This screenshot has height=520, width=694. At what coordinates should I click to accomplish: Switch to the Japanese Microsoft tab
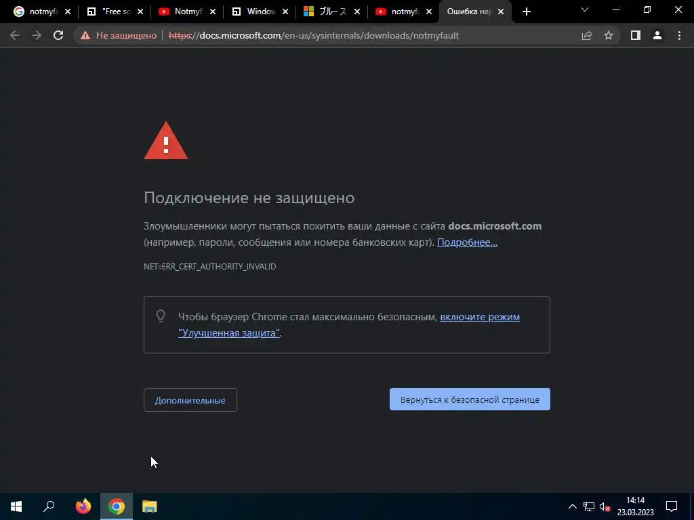[x=332, y=12]
